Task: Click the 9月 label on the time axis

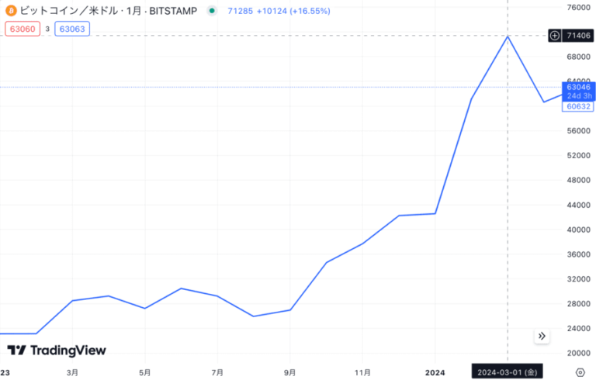Action: [x=290, y=372]
